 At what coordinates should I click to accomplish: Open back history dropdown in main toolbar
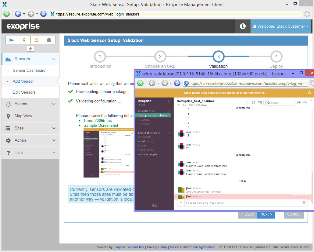24,14
